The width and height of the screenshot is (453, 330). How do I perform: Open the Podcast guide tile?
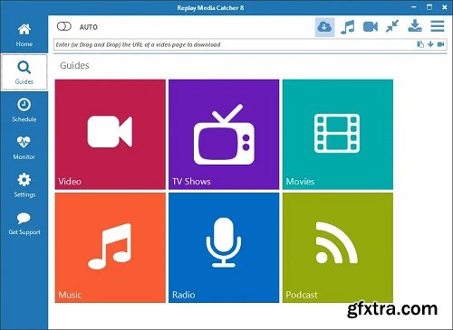click(338, 248)
